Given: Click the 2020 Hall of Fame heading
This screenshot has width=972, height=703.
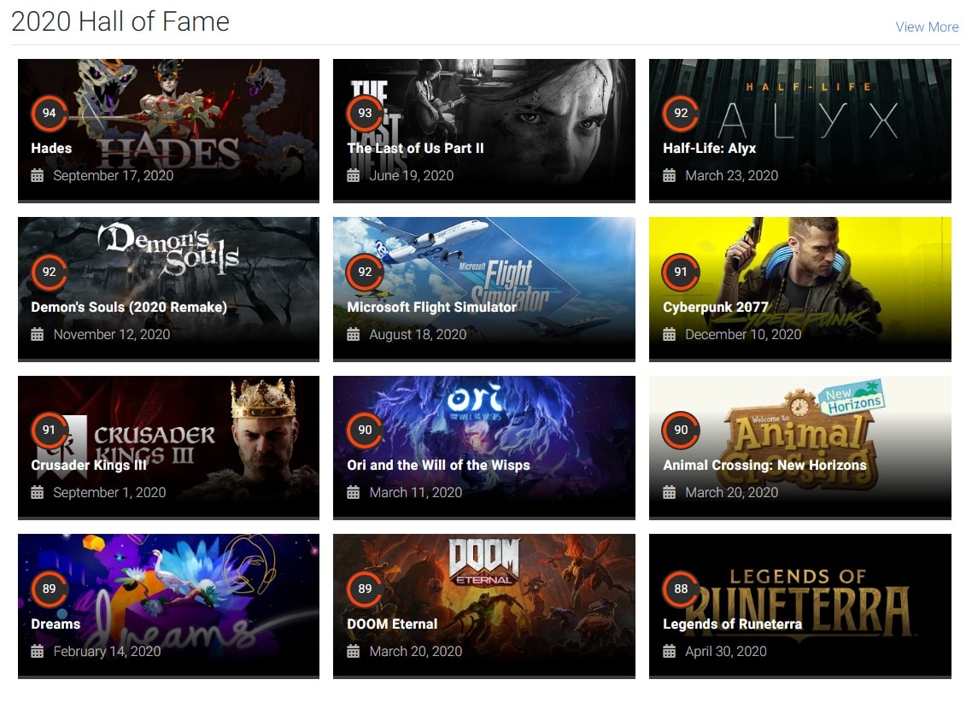Looking at the screenshot, I should (x=120, y=21).
